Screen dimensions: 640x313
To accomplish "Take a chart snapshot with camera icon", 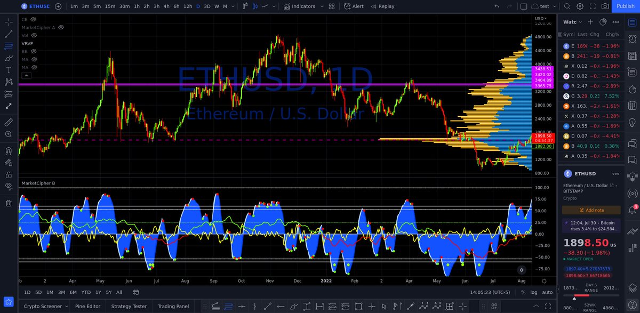I will click(605, 6).
